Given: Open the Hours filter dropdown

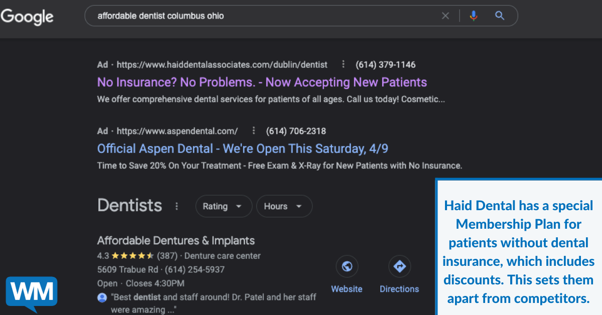Looking at the screenshot, I should 284,206.
